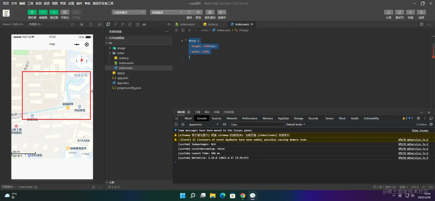435x201 pixels.
Task: Toggle the 模拟器 simulator panel button
Action: point(32,12)
